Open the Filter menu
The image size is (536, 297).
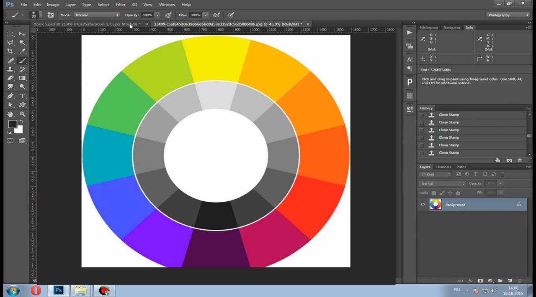(x=120, y=5)
